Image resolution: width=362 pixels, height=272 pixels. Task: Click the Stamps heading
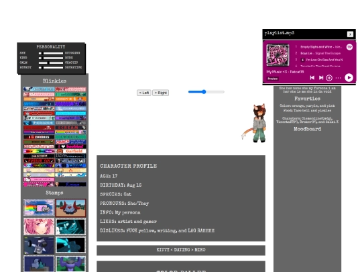[x=54, y=193]
